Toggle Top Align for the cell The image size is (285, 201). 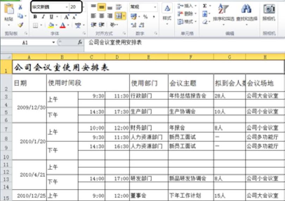[93, 7]
